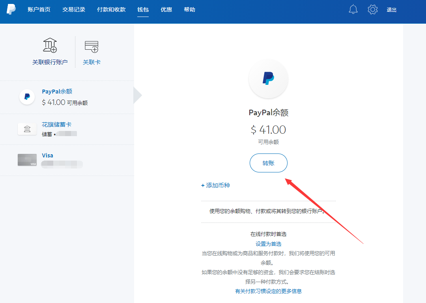Click the large circular PayPal logo
The height and width of the screenshot is (303, 426).
[268, 79]
